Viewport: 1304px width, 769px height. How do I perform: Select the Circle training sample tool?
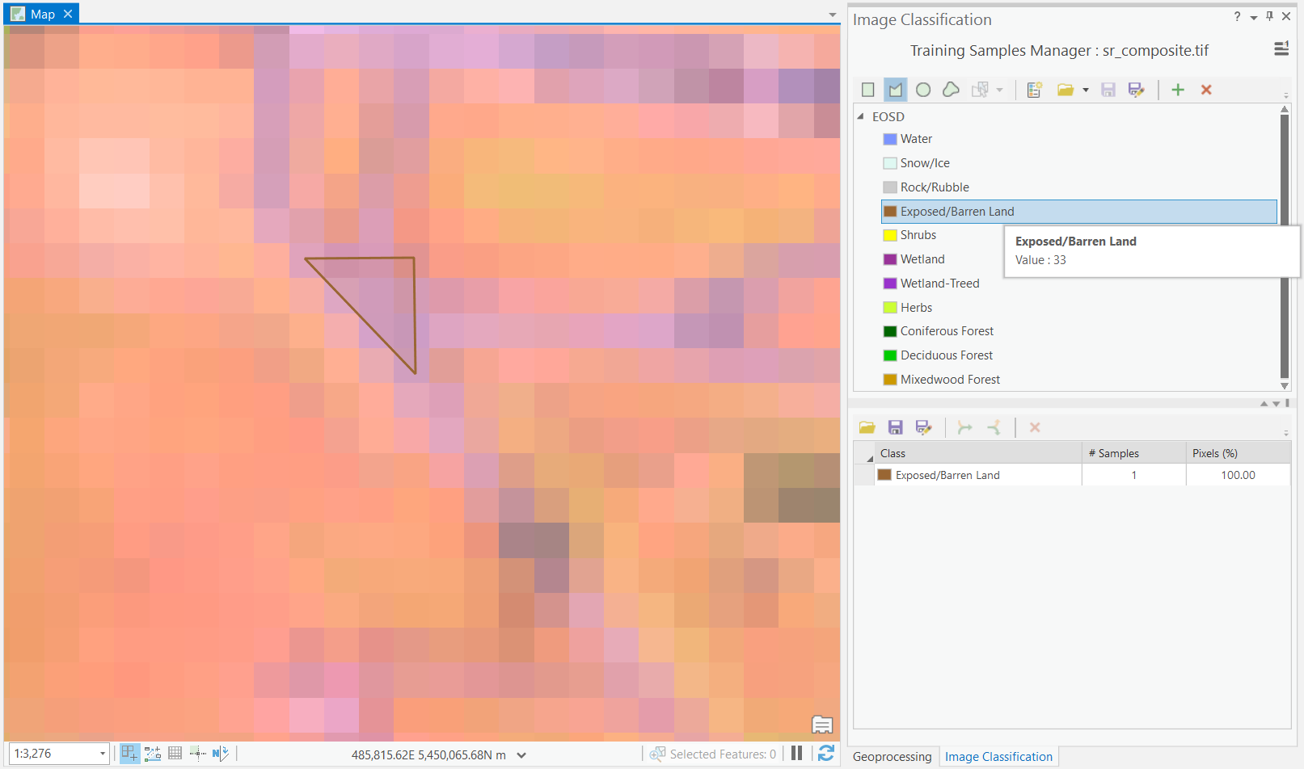923,90
